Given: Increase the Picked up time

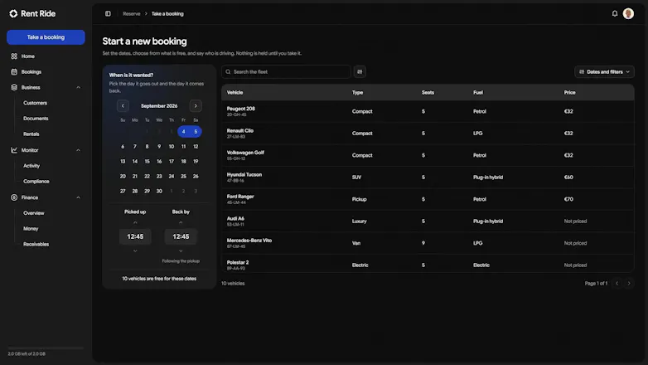Looking at the screenshot, I should pos(135,222).
